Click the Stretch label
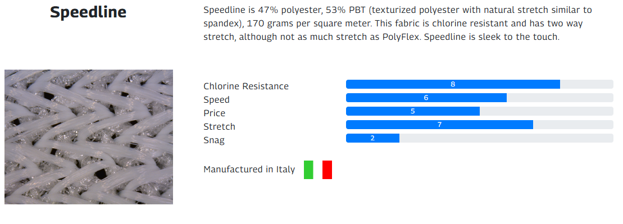 [x=219, y=127]
